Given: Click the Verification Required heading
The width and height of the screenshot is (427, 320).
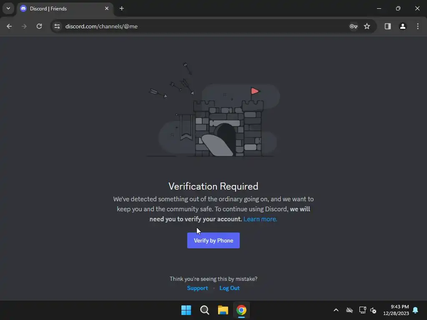Looking at the screenshot, I should point(213,186).
